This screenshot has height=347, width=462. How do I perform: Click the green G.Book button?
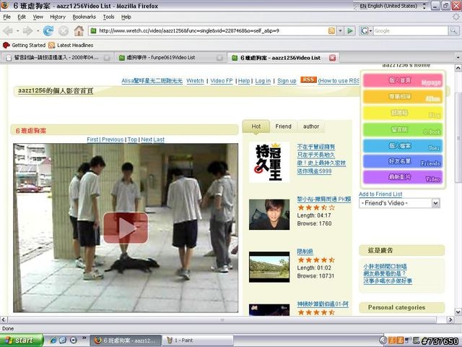click(x=403, y=130)
